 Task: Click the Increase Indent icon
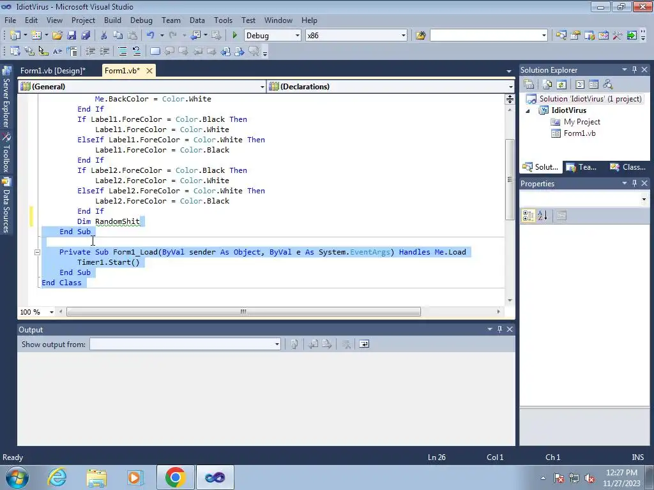[x=104, y=51]
